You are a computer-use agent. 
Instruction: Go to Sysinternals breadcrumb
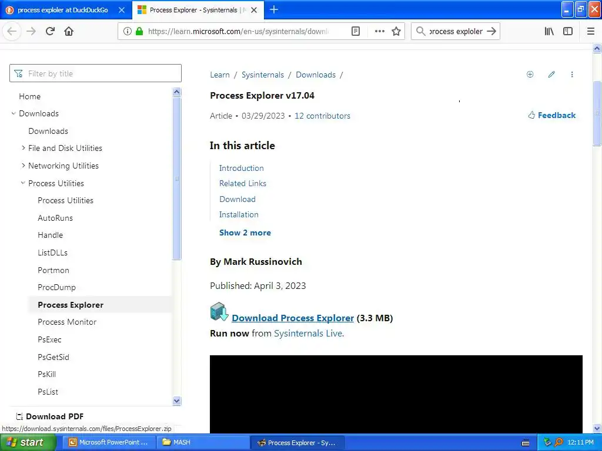(x=263, y=75)
